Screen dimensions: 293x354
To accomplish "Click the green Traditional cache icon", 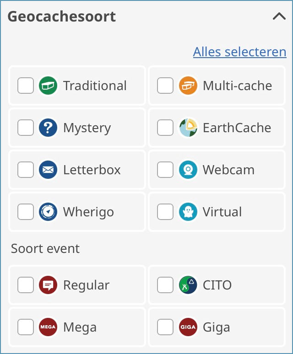I will (48, 86).
